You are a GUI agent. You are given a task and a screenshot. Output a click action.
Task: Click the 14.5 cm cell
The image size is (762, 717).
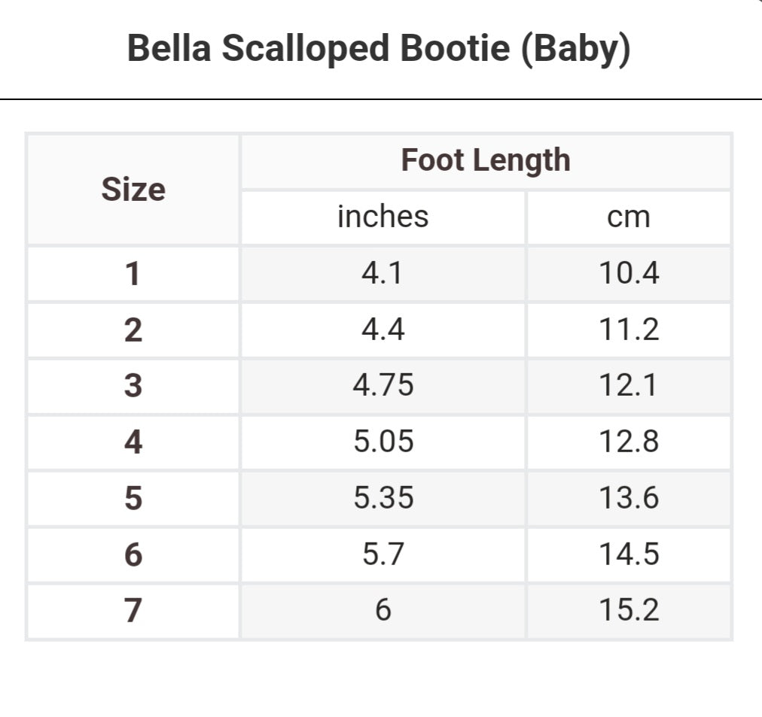pyautogui.click(x=629, y=554)
